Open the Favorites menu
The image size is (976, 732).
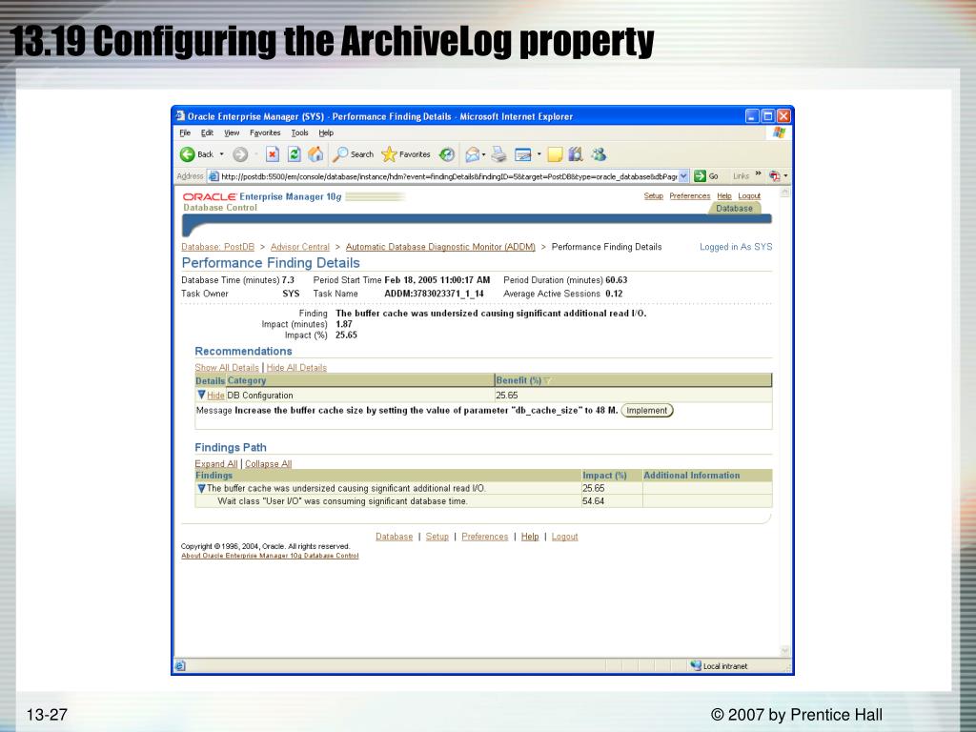[265, 132]
